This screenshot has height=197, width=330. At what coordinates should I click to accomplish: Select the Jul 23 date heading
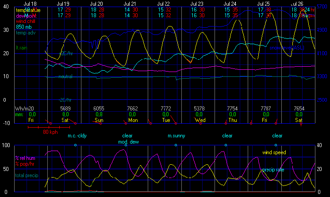[197, 4]
